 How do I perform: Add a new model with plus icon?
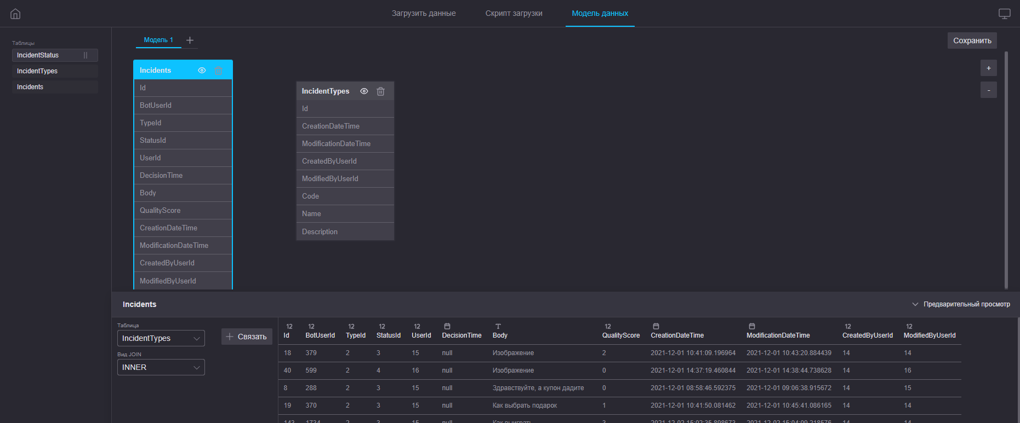pyautogui.click(x=190, y=40)
